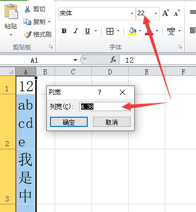Open font color palette arrow
The height and width of the screenshot is (212, 196).
click(x=157, y=31)
